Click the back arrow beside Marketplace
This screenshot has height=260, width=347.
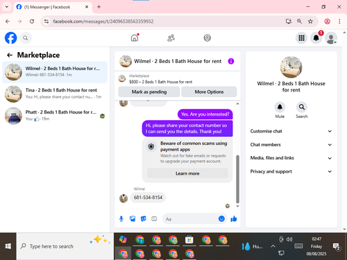[x=10, y=55]
